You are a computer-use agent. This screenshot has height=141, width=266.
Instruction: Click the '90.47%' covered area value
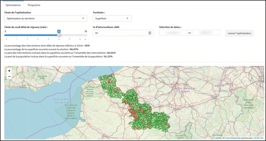(74, 49)
